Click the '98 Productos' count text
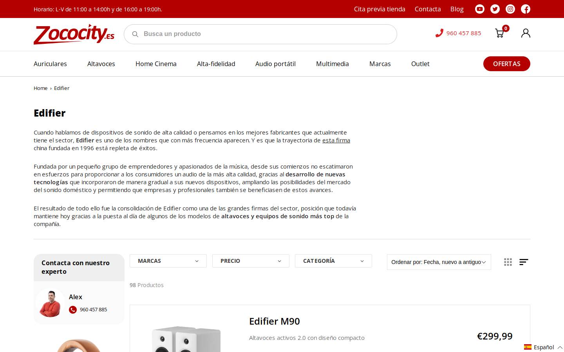Screen dimensions: 564x352 (x=146, y=285)
